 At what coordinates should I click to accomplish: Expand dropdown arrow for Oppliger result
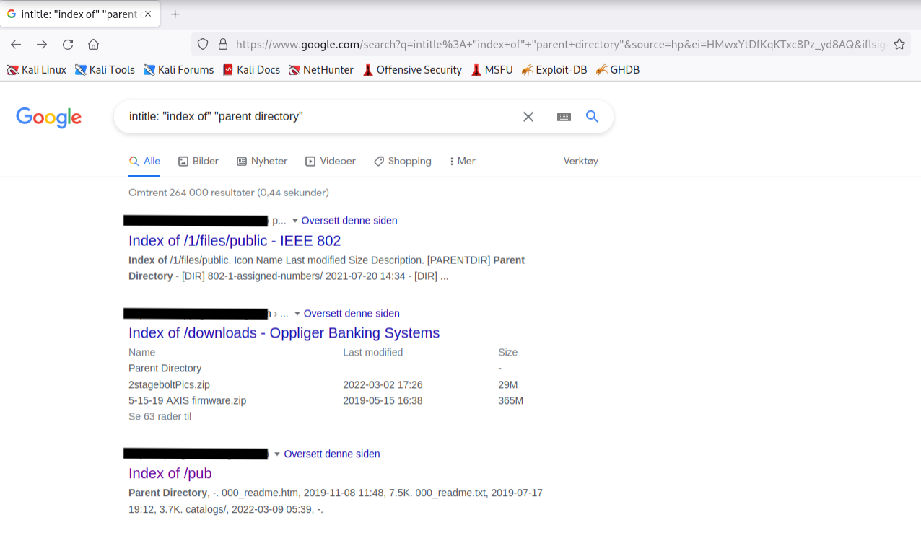coord(297,314)
